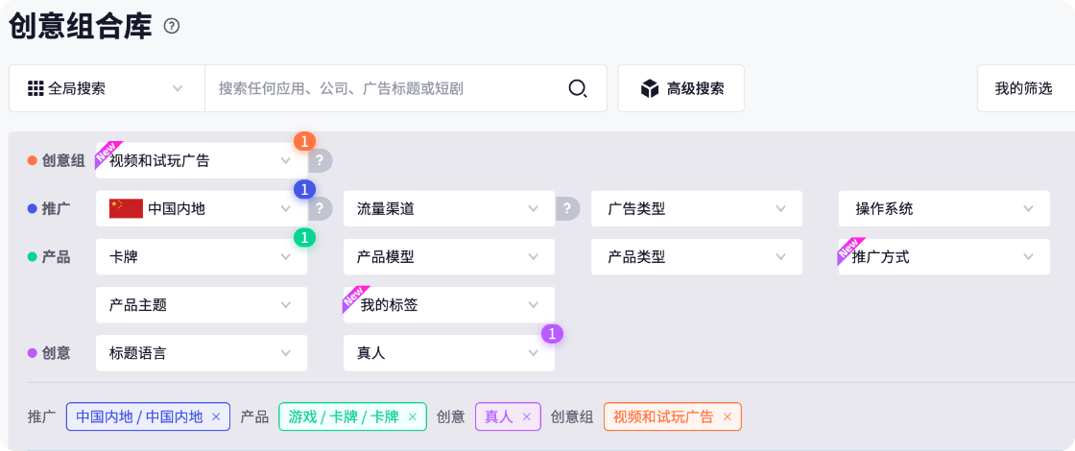Open the 操作系统 dropdown
Viewport: 1075px width, 451px height.
[x=944, y=208]
